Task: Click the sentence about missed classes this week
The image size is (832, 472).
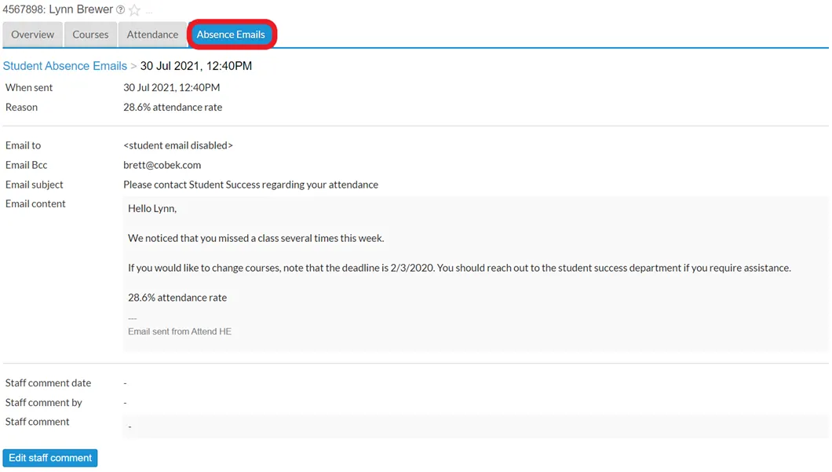Action: 256,239
